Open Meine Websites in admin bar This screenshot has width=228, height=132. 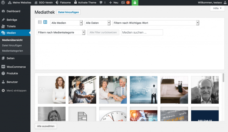click(x=19, y=3)
